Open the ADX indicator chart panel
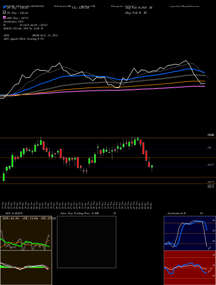Screen dimensions: 216x285 click(x=26, y=233)
